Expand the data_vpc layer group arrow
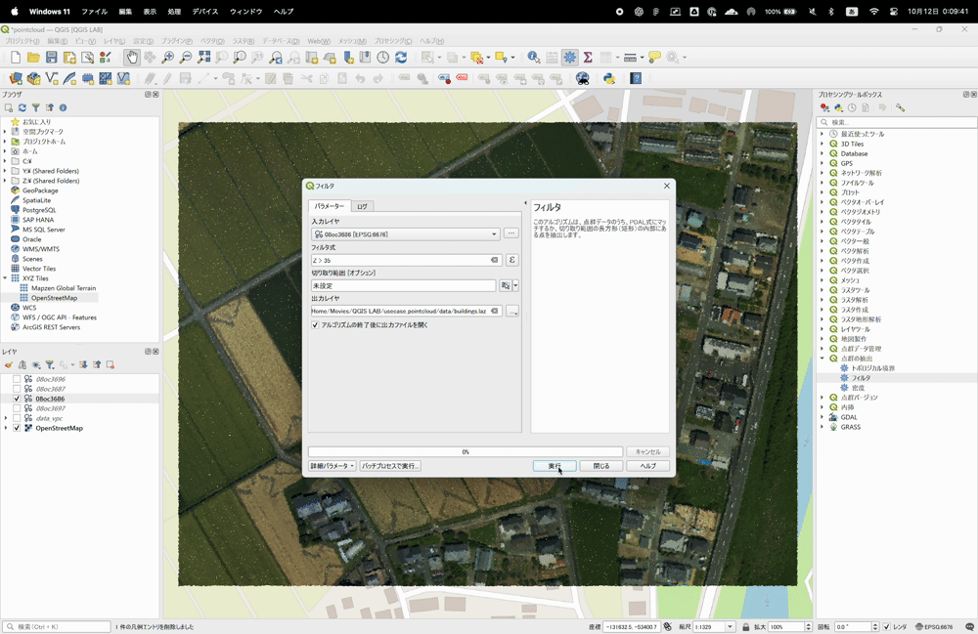The height and width of the screenshot is (634, 978). 6,418
